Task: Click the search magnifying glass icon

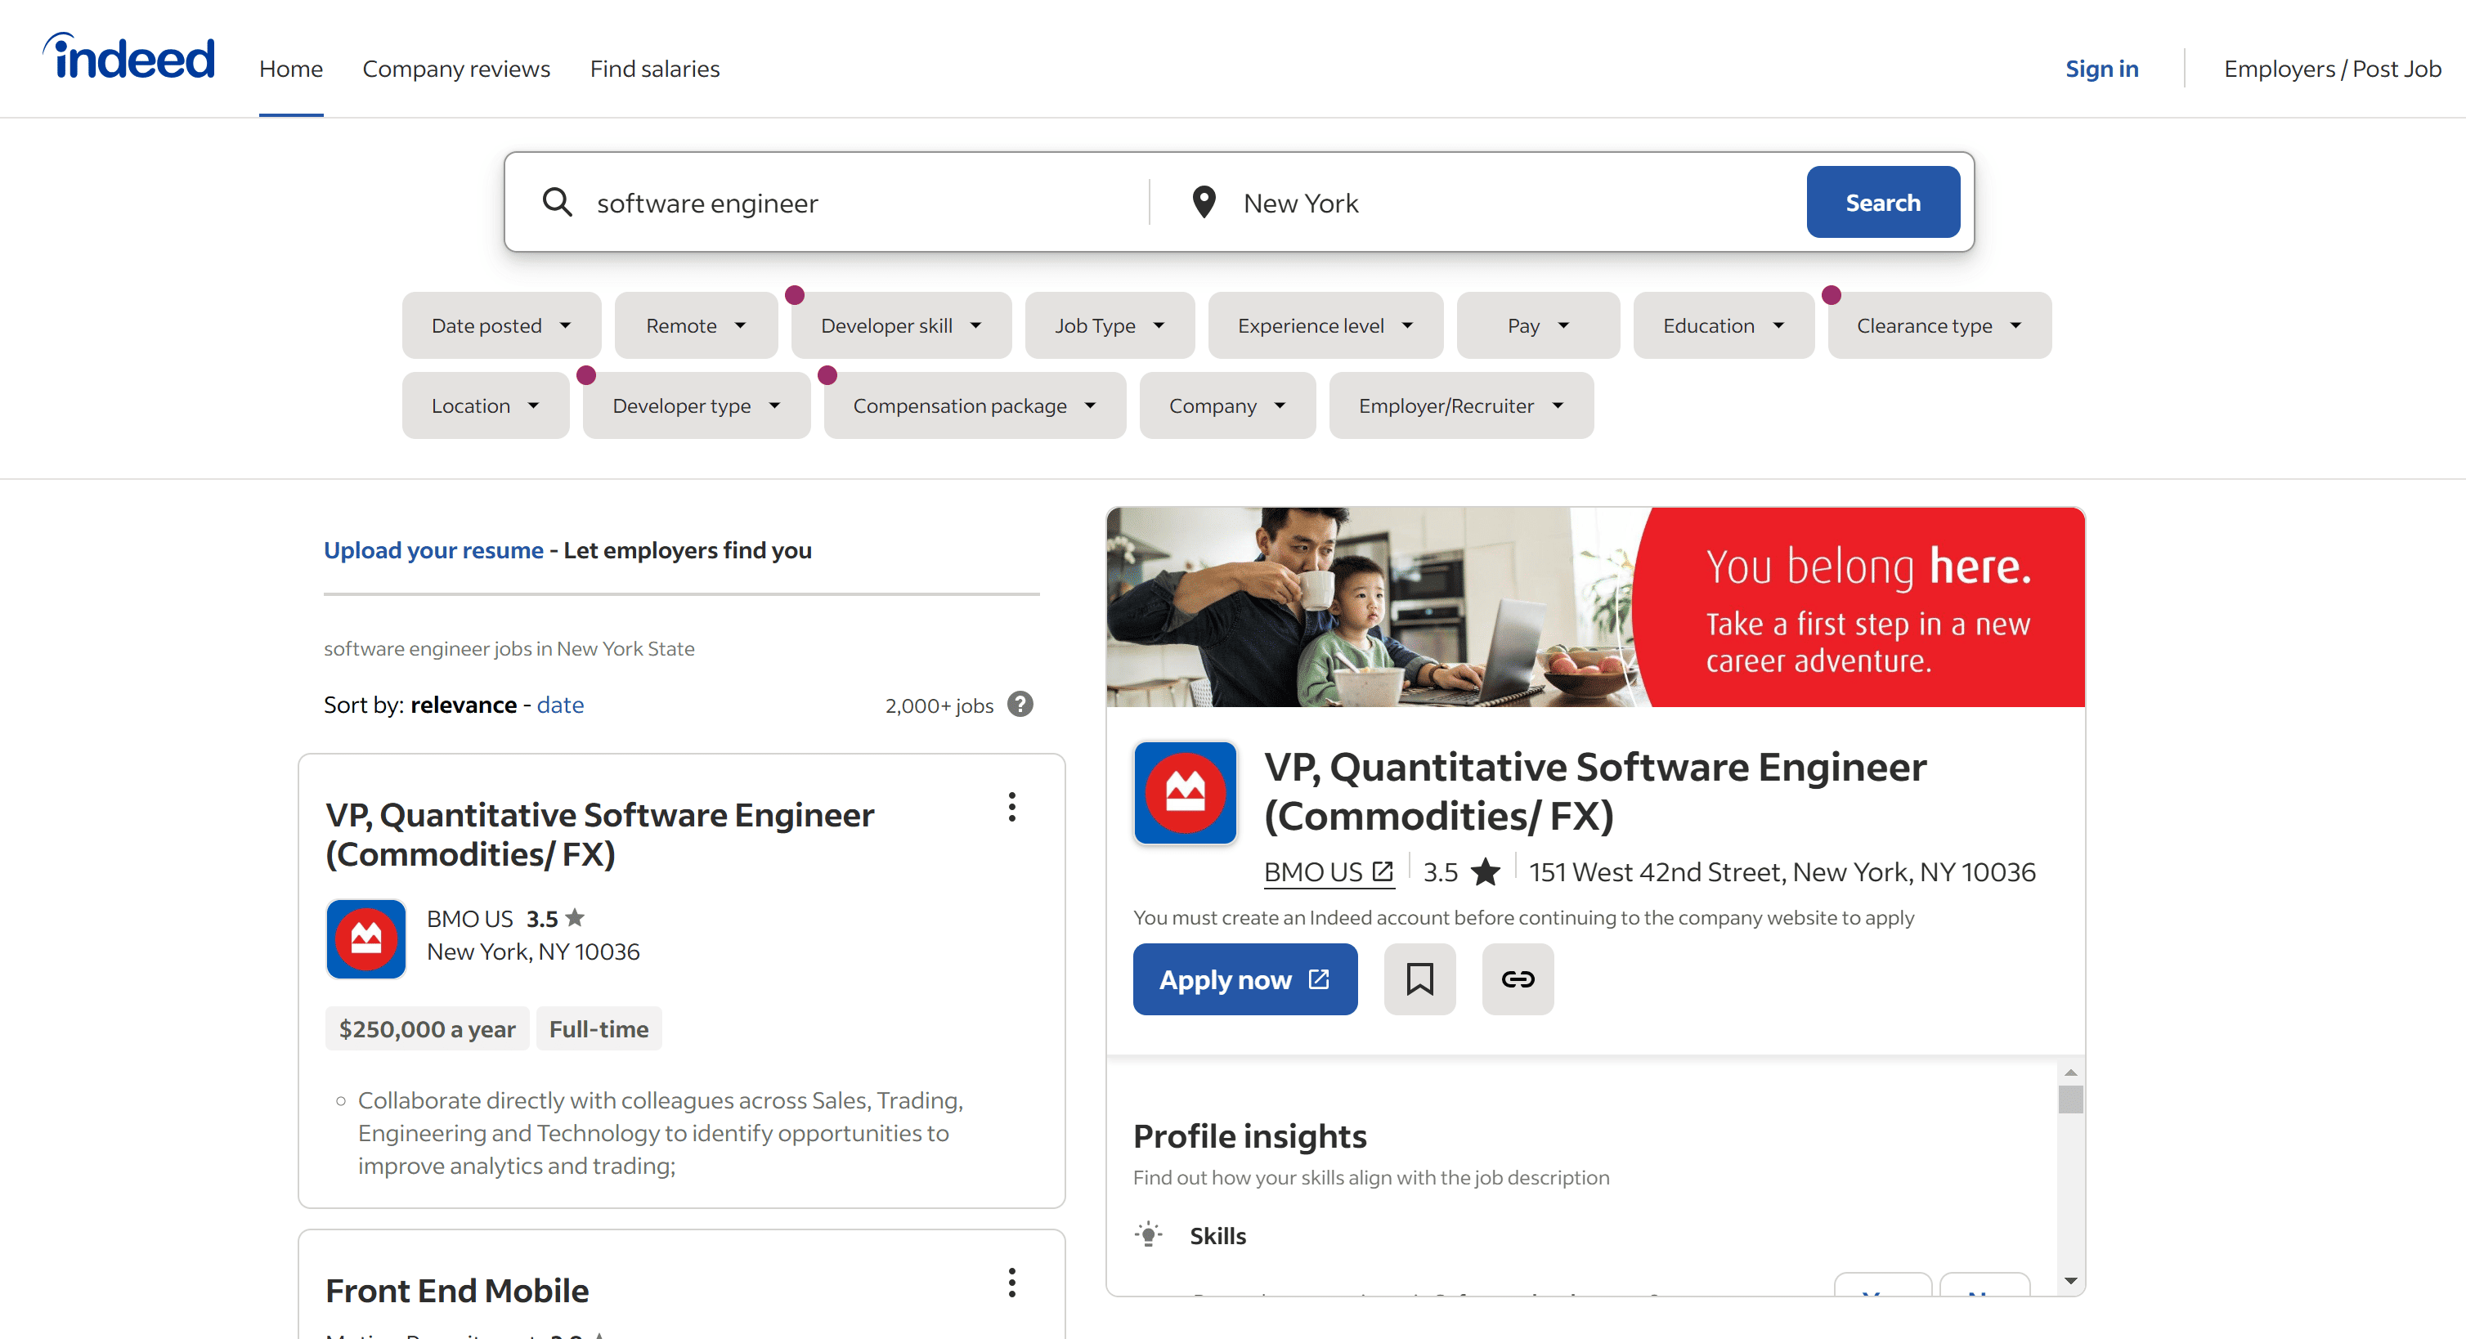Action: 555,201
